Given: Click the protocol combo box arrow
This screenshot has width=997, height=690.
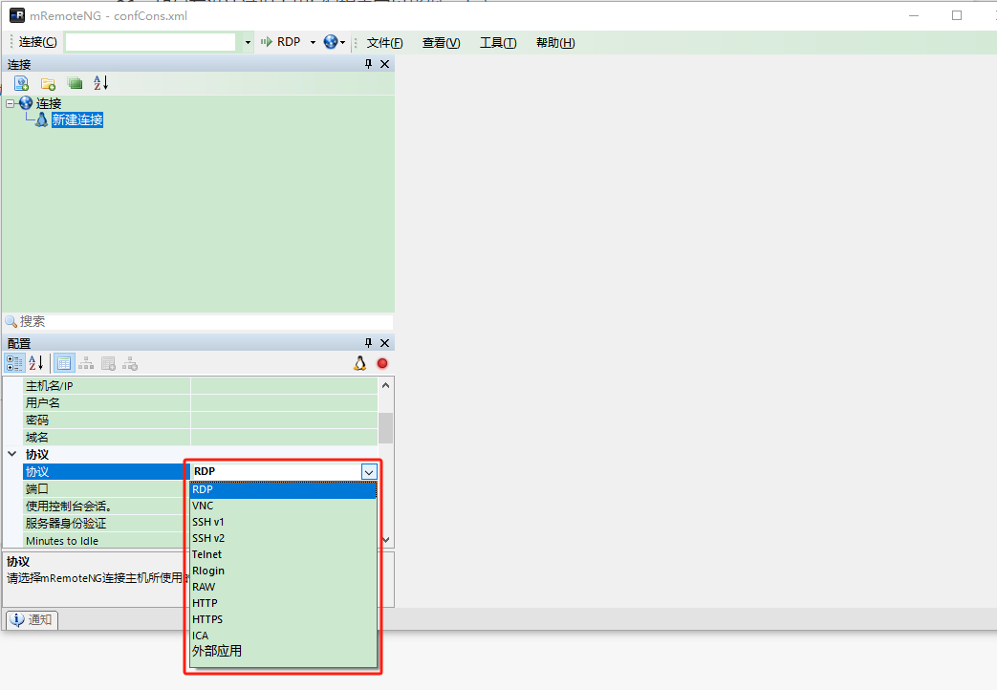Looking at the screenshot, I should (x=369, y=472).
